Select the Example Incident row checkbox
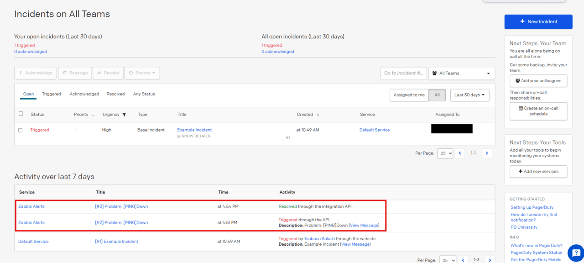Viewport: 584px width, 263px height. point(20,130)
